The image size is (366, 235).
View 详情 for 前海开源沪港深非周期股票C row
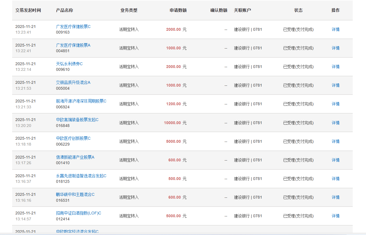point(335,104)
